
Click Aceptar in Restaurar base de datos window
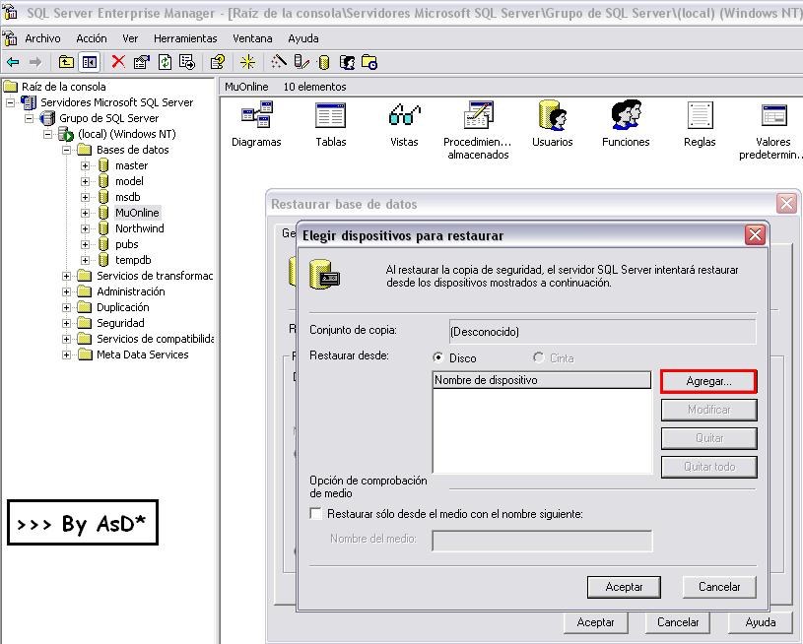pos(595,622)
